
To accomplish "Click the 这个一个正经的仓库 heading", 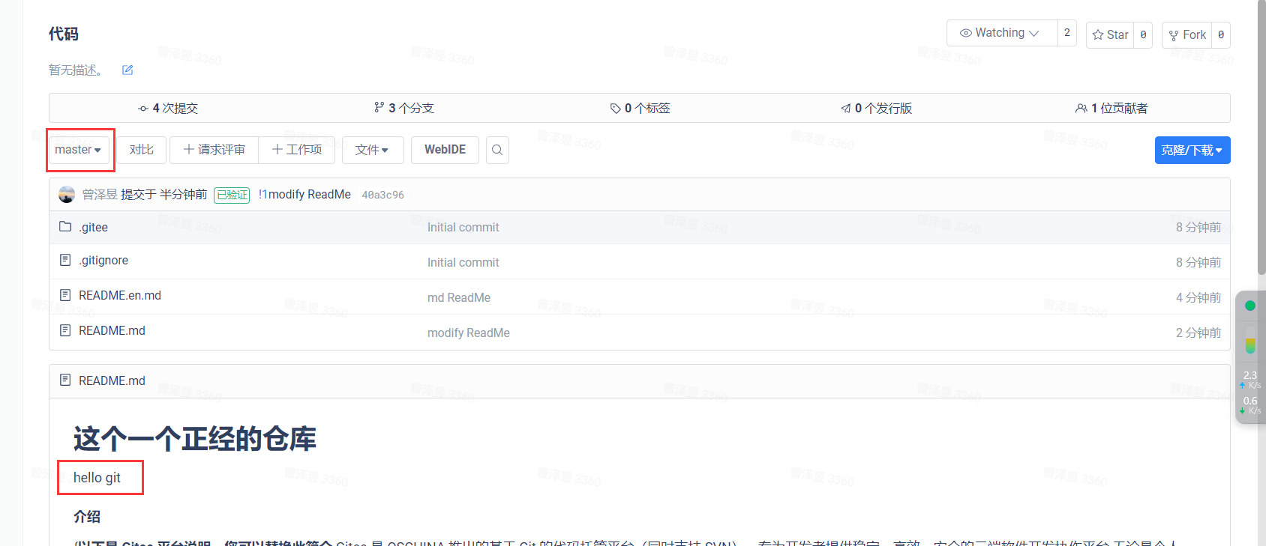I will point(195,439).
